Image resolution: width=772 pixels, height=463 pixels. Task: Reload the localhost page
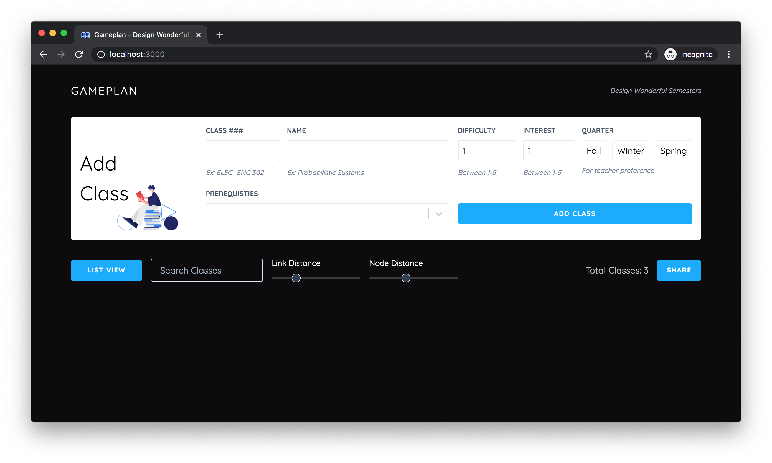(79, 54)
